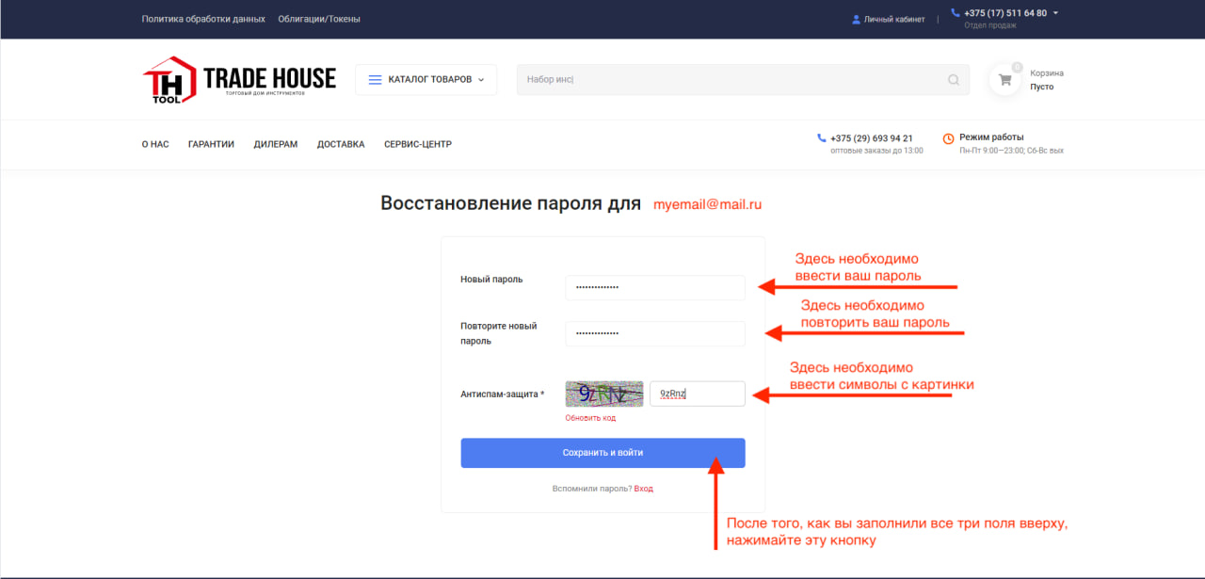
Task: Open Политика обработки данных link
Action: click(203, 19)
